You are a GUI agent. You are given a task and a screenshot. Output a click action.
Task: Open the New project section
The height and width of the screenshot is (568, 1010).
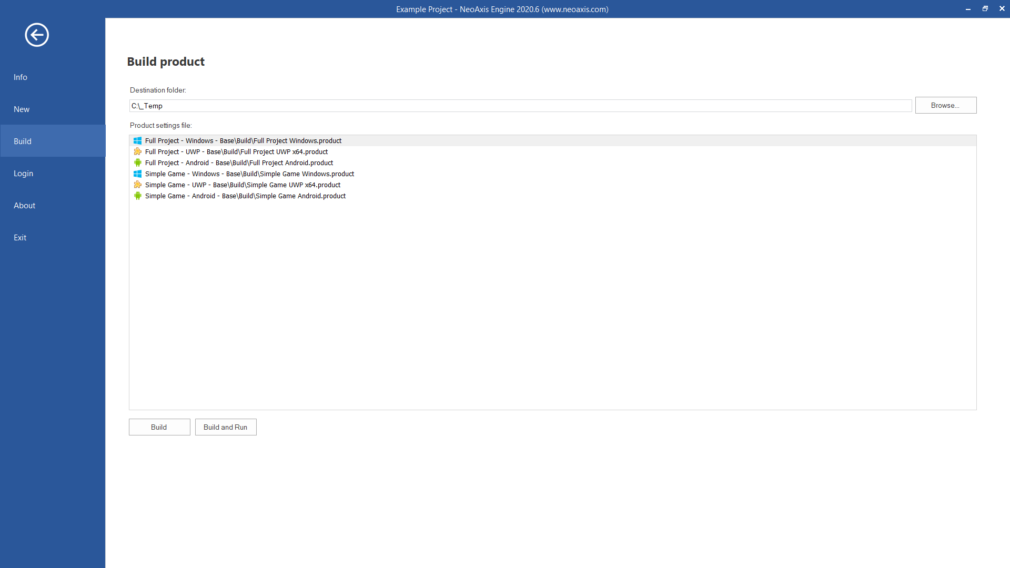[22, 109]
